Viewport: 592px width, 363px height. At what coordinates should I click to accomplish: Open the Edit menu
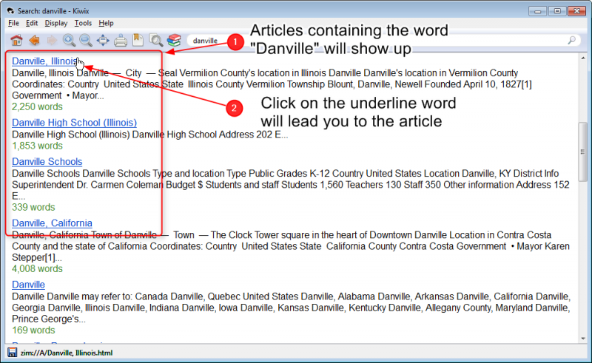(x=32, y=23)
